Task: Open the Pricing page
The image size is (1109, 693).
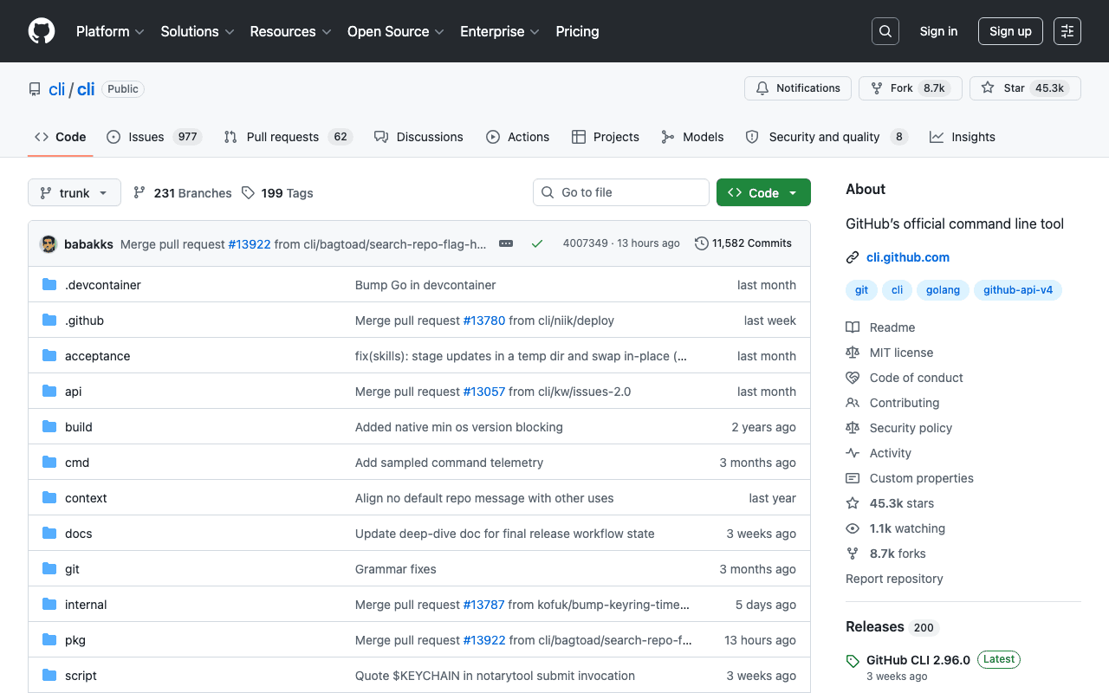Action: coord(577,31)
